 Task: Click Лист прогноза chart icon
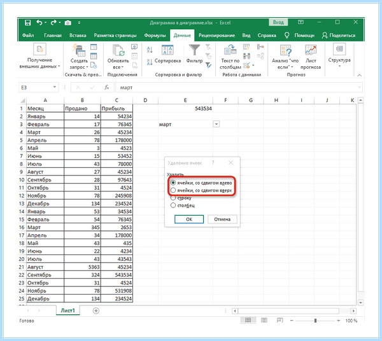311,50
